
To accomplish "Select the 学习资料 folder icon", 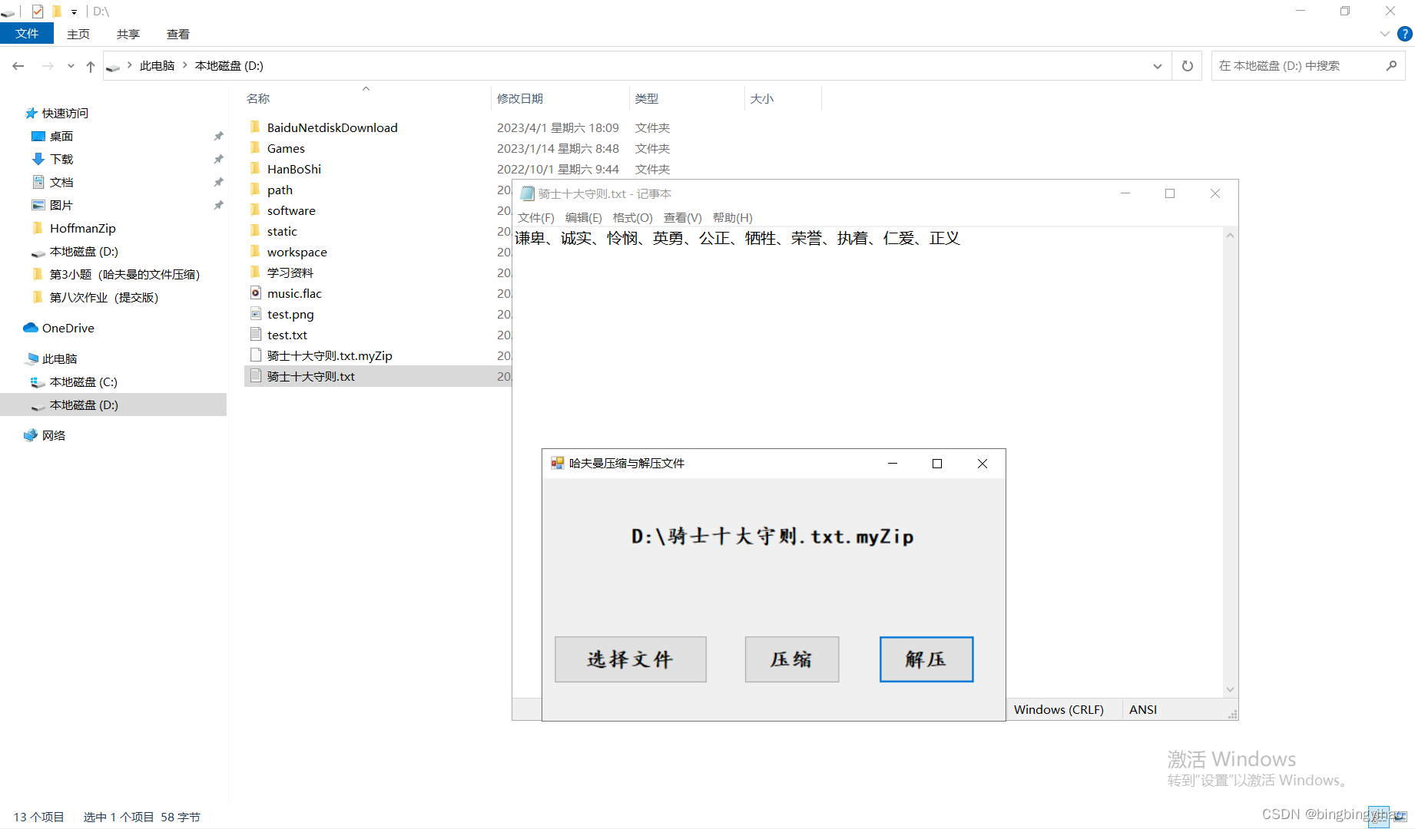I will click(x=256, y=272).
